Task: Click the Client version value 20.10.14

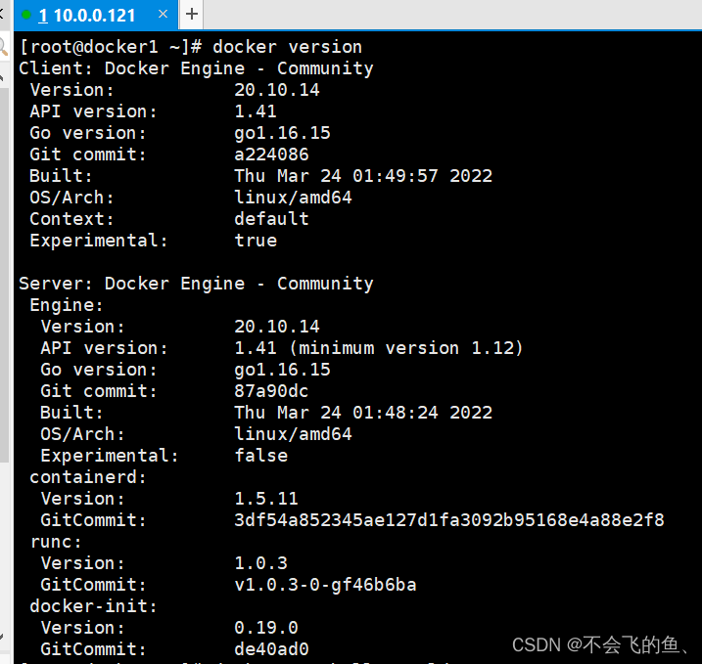Action: coord(277,90)
